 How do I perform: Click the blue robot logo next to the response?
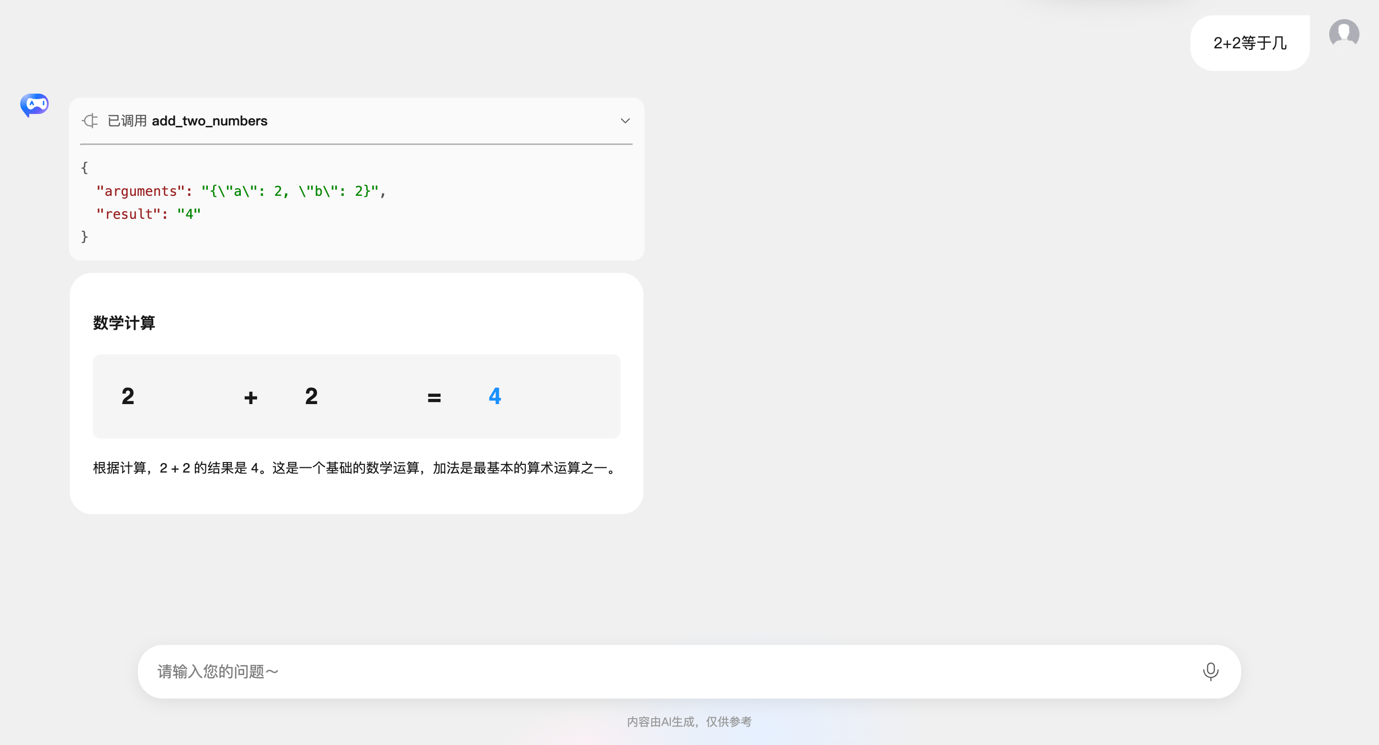click(34, 105)
